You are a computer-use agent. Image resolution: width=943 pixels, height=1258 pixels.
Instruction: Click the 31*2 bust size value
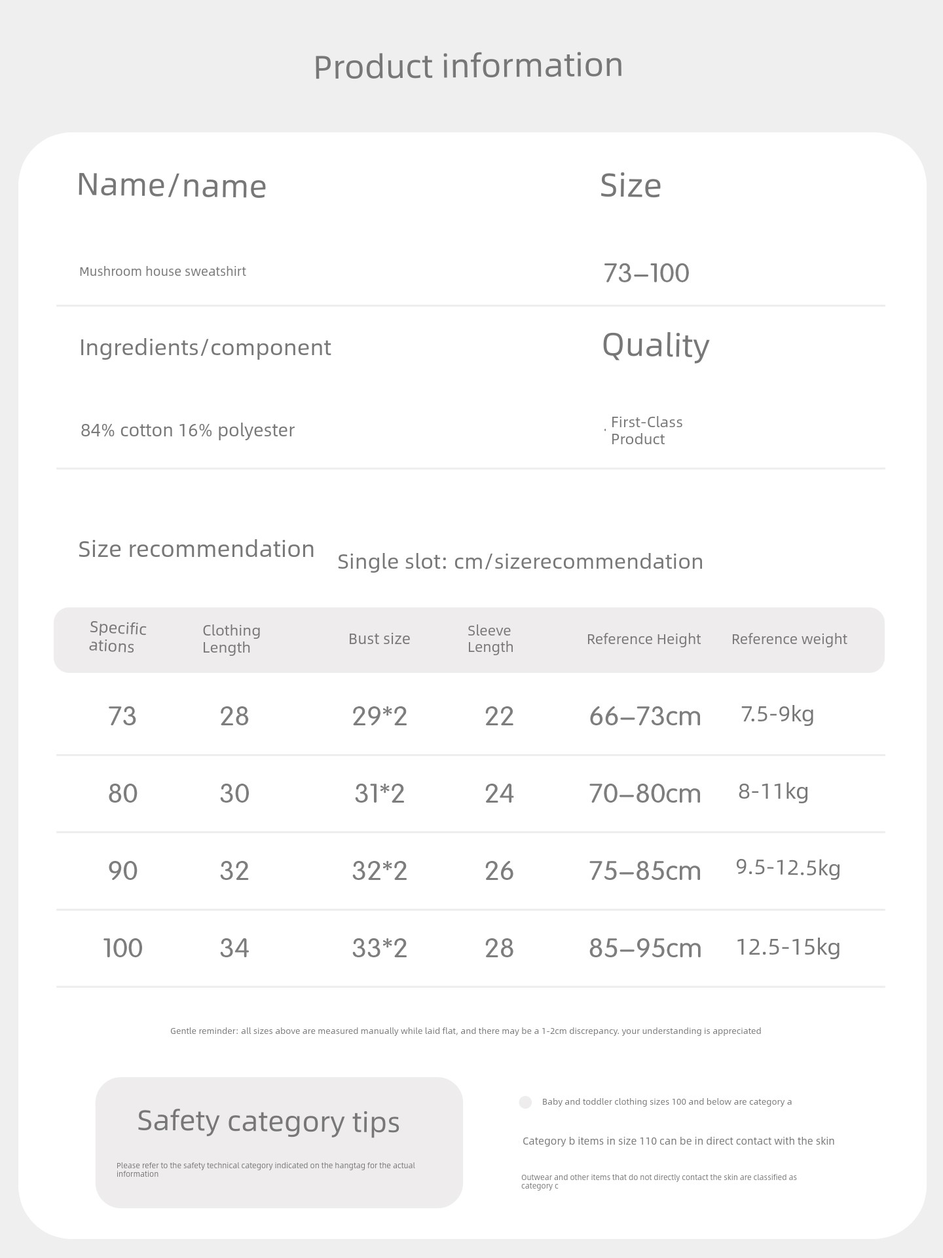click(x=380, y=793)
